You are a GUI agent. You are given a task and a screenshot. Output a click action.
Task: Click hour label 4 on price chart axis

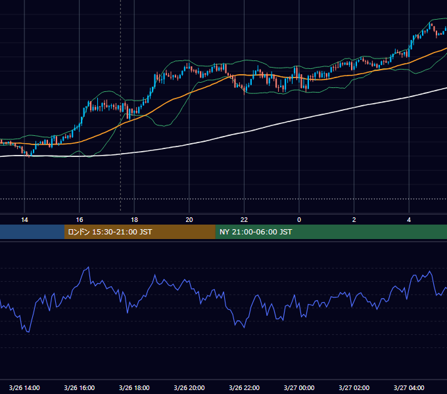(409, 220)
